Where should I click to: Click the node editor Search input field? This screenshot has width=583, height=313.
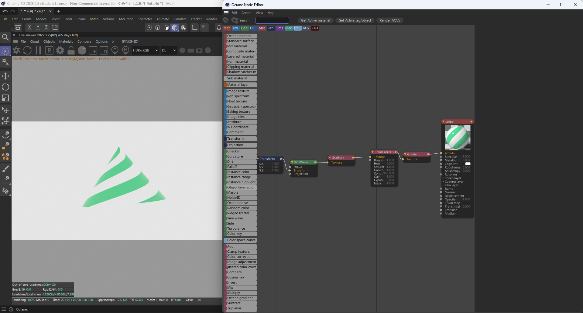[272, 20]
